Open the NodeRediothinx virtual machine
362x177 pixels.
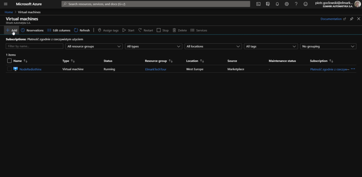click(x=30, y=69)
